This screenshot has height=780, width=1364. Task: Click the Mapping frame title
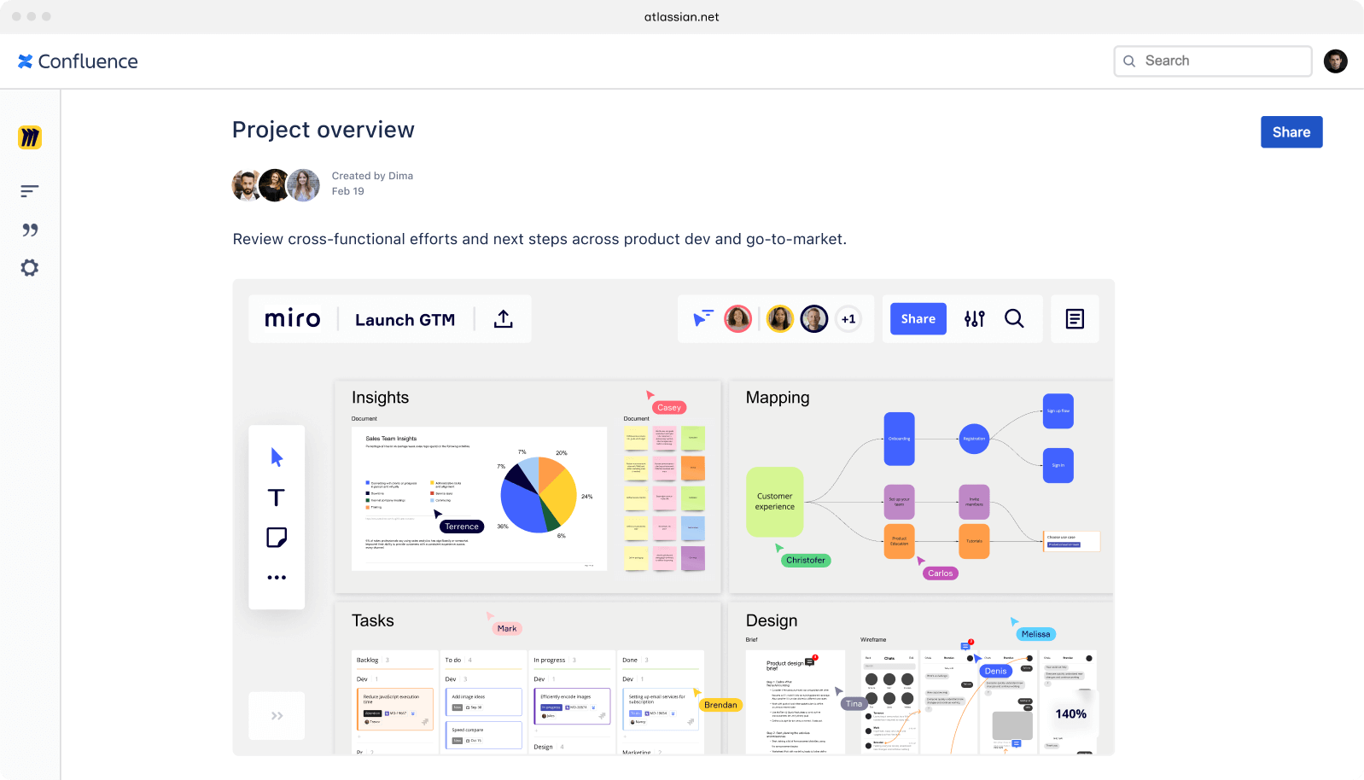(778, 398)
